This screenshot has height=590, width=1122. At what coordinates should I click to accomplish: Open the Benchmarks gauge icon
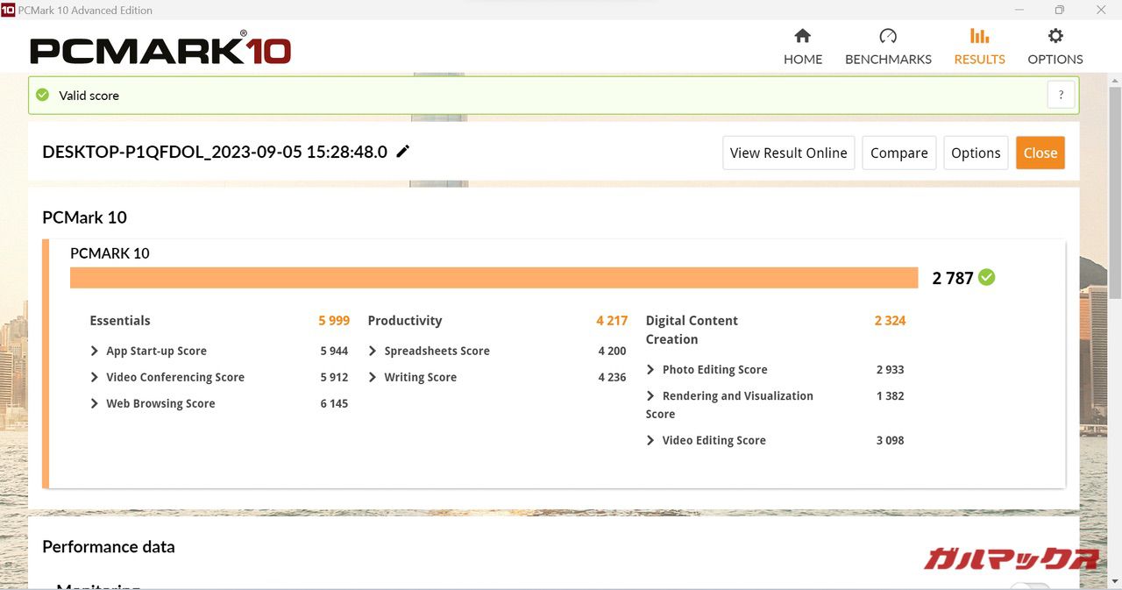coord(887,36)
